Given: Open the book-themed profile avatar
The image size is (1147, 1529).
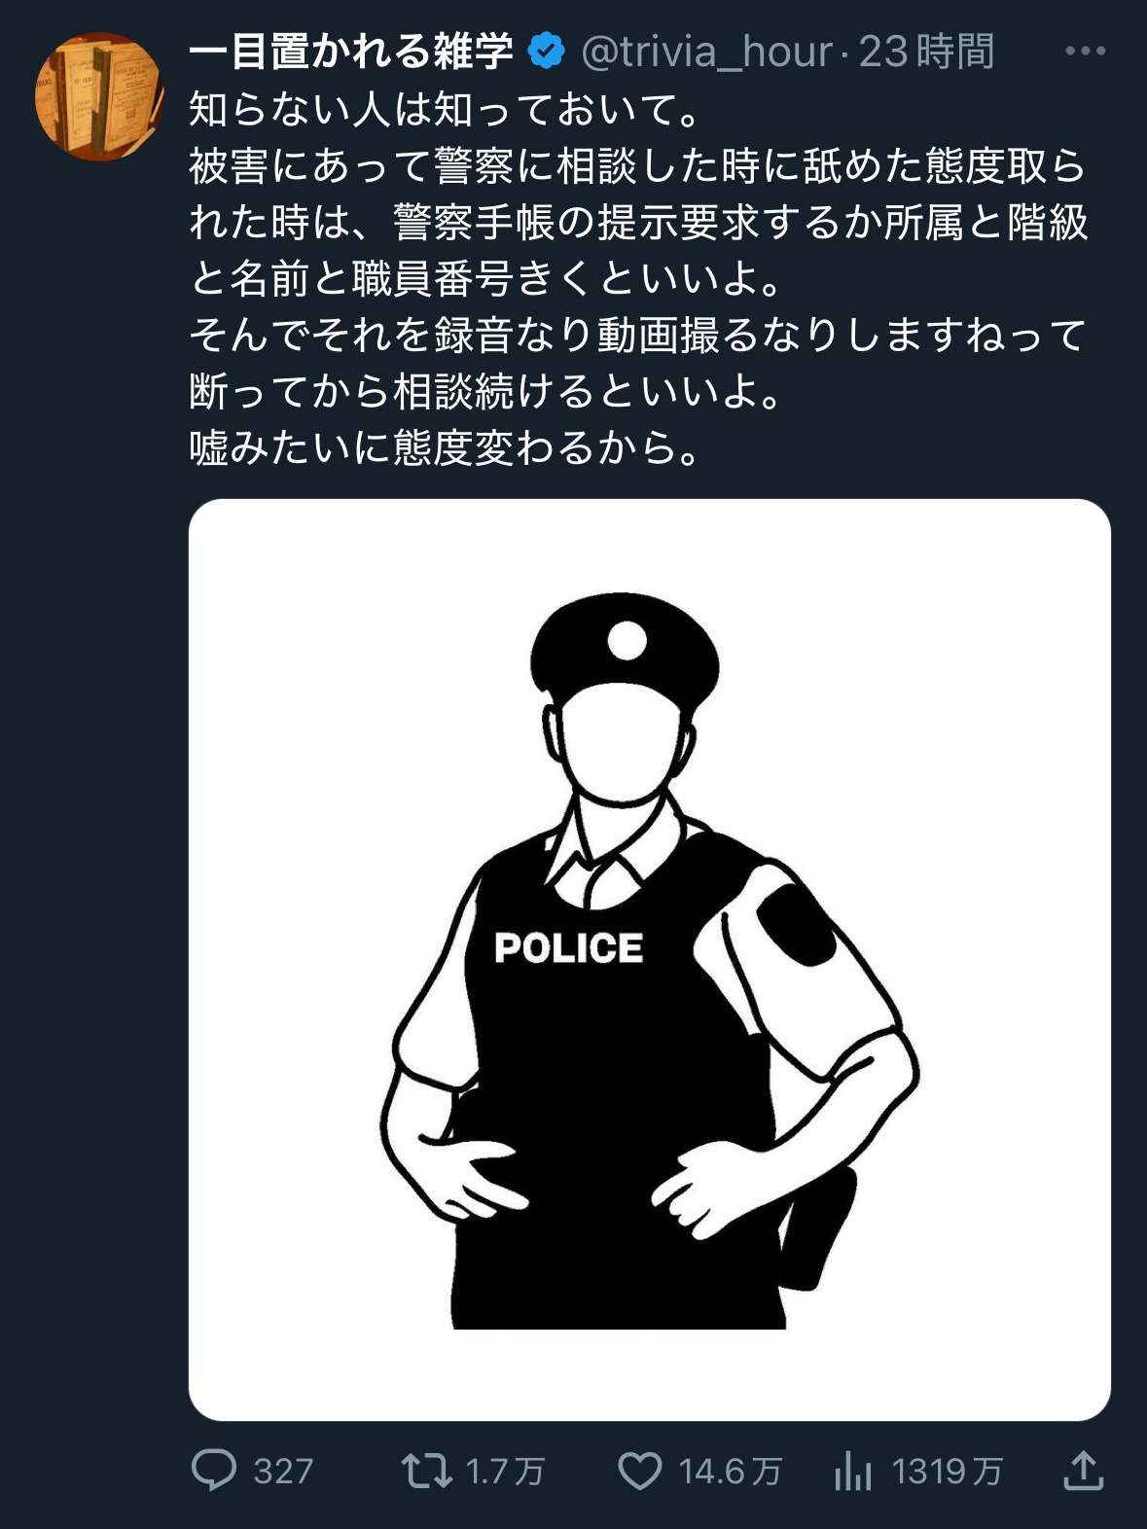Looking at the screenshot, I should click(x=98, y=96).
